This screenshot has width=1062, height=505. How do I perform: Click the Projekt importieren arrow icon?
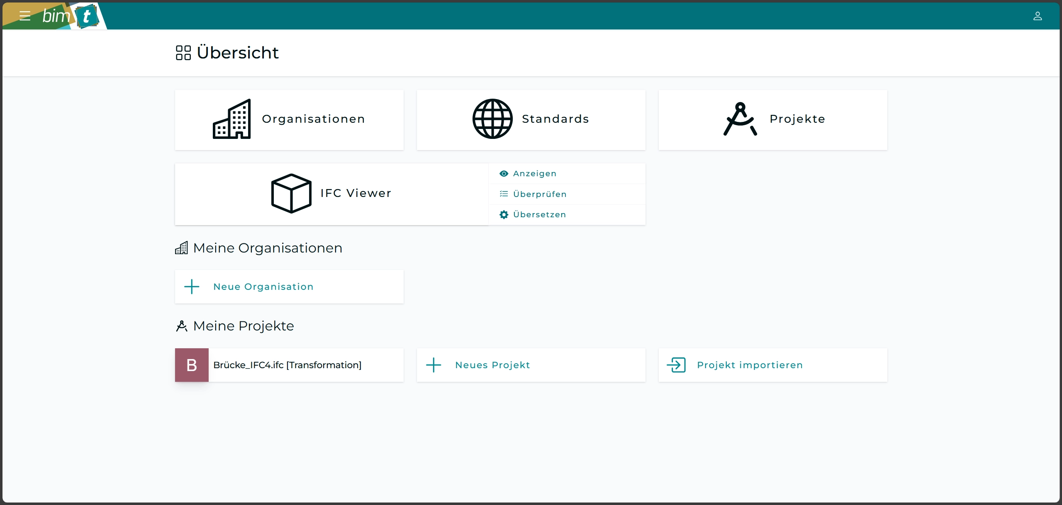coord(676,365)
